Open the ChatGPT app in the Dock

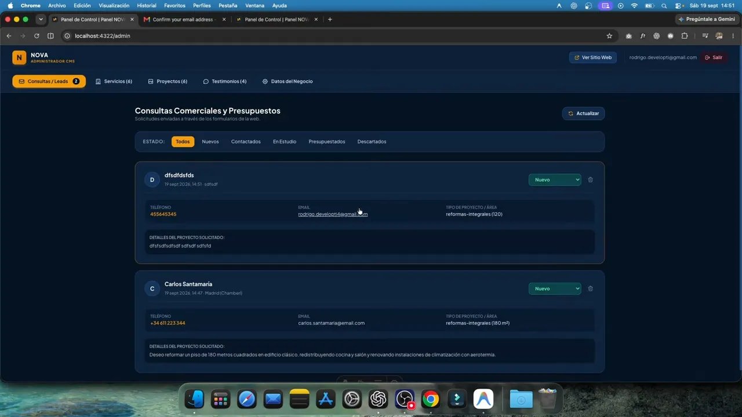378,399
